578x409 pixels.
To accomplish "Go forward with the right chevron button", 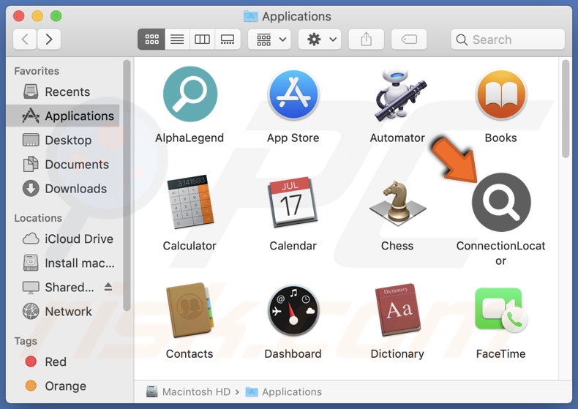I will pyautogui.click(x=49, y=39).
